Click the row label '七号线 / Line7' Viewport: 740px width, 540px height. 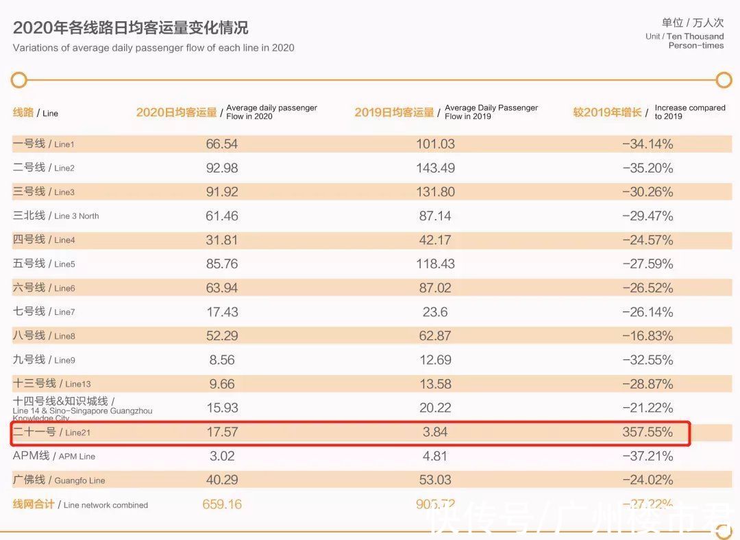coord(43,311)
